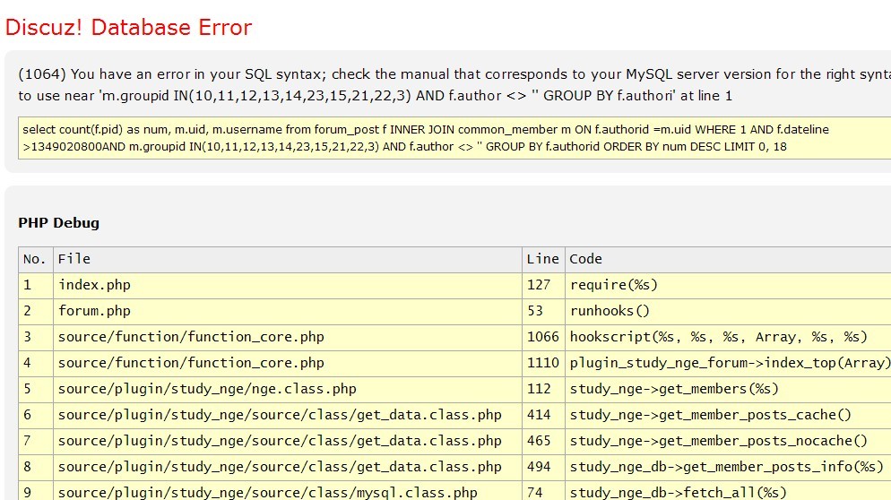Image resolution: width=891 pixels, height=500 pixels.
Task: Select get_data.class.php cell in row 8
Action: (x=288, y=469)
